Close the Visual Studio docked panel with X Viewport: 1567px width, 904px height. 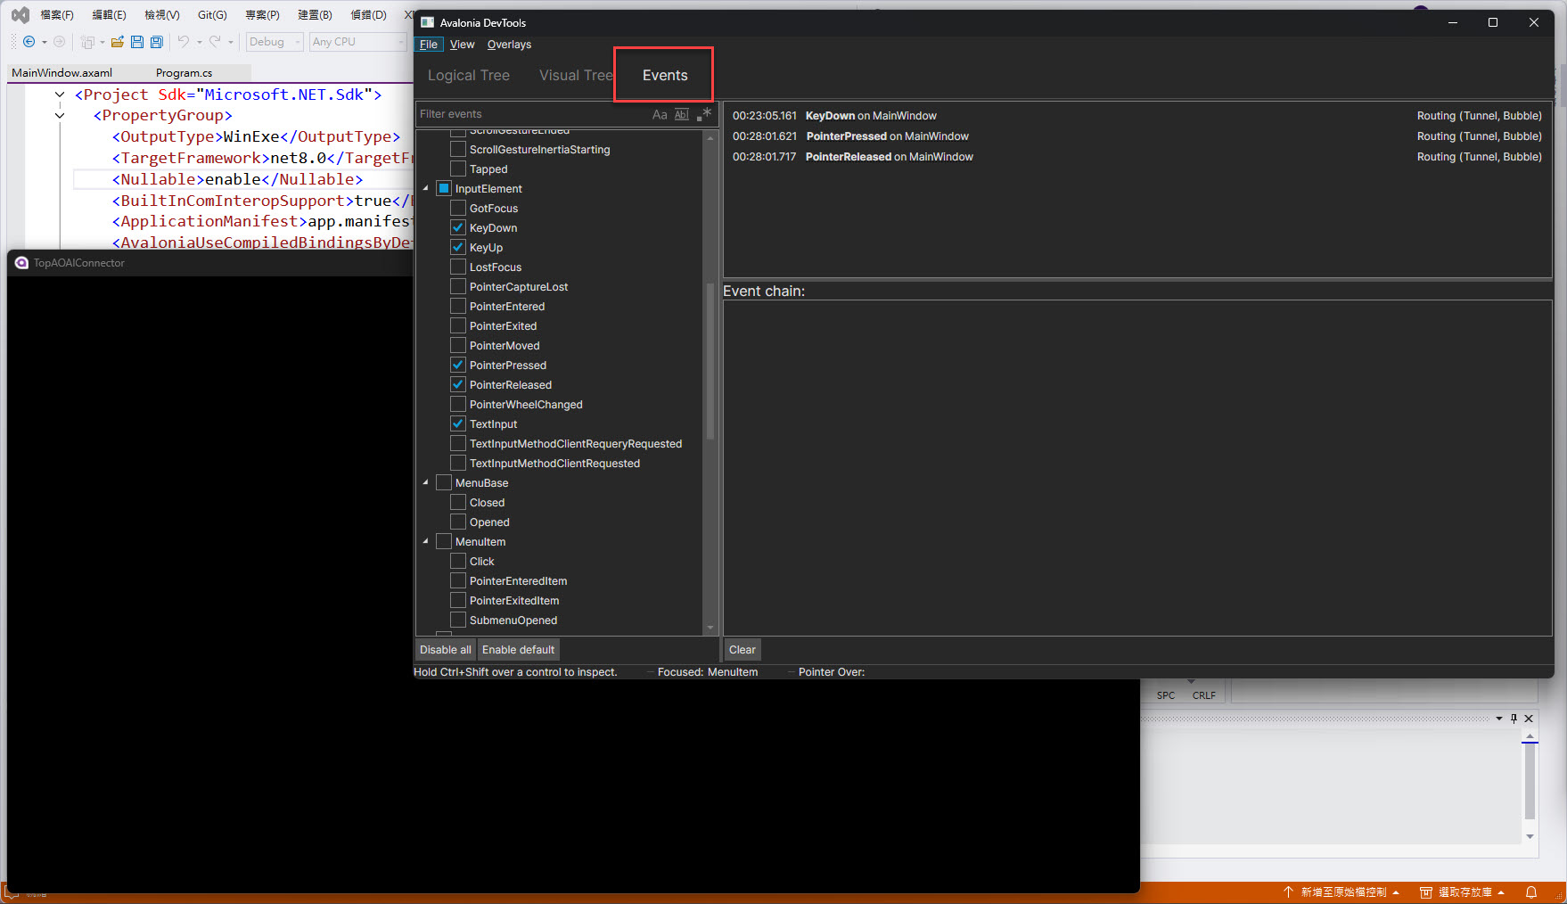pos(1529,719)
